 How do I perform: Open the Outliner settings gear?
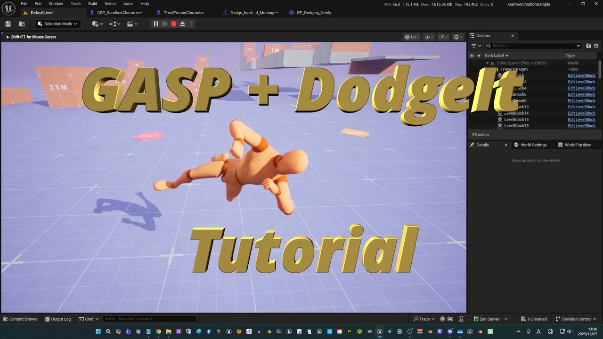596,46
